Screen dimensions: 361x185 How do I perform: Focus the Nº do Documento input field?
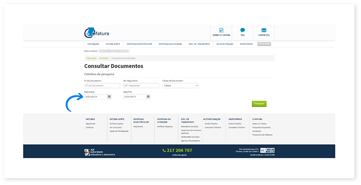point(102,85)
